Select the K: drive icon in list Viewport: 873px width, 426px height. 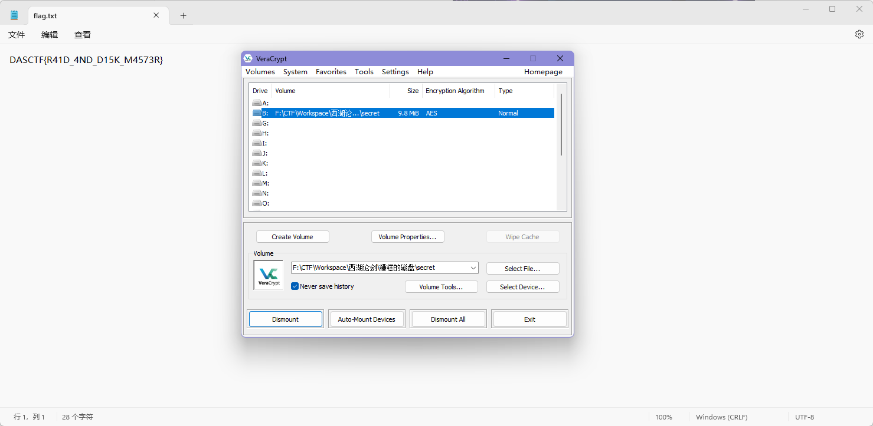[x=257, y=163]
